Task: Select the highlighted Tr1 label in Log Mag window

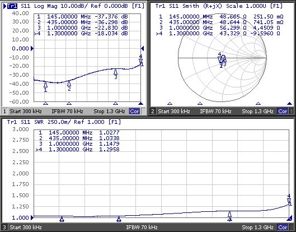Action: 12,6
